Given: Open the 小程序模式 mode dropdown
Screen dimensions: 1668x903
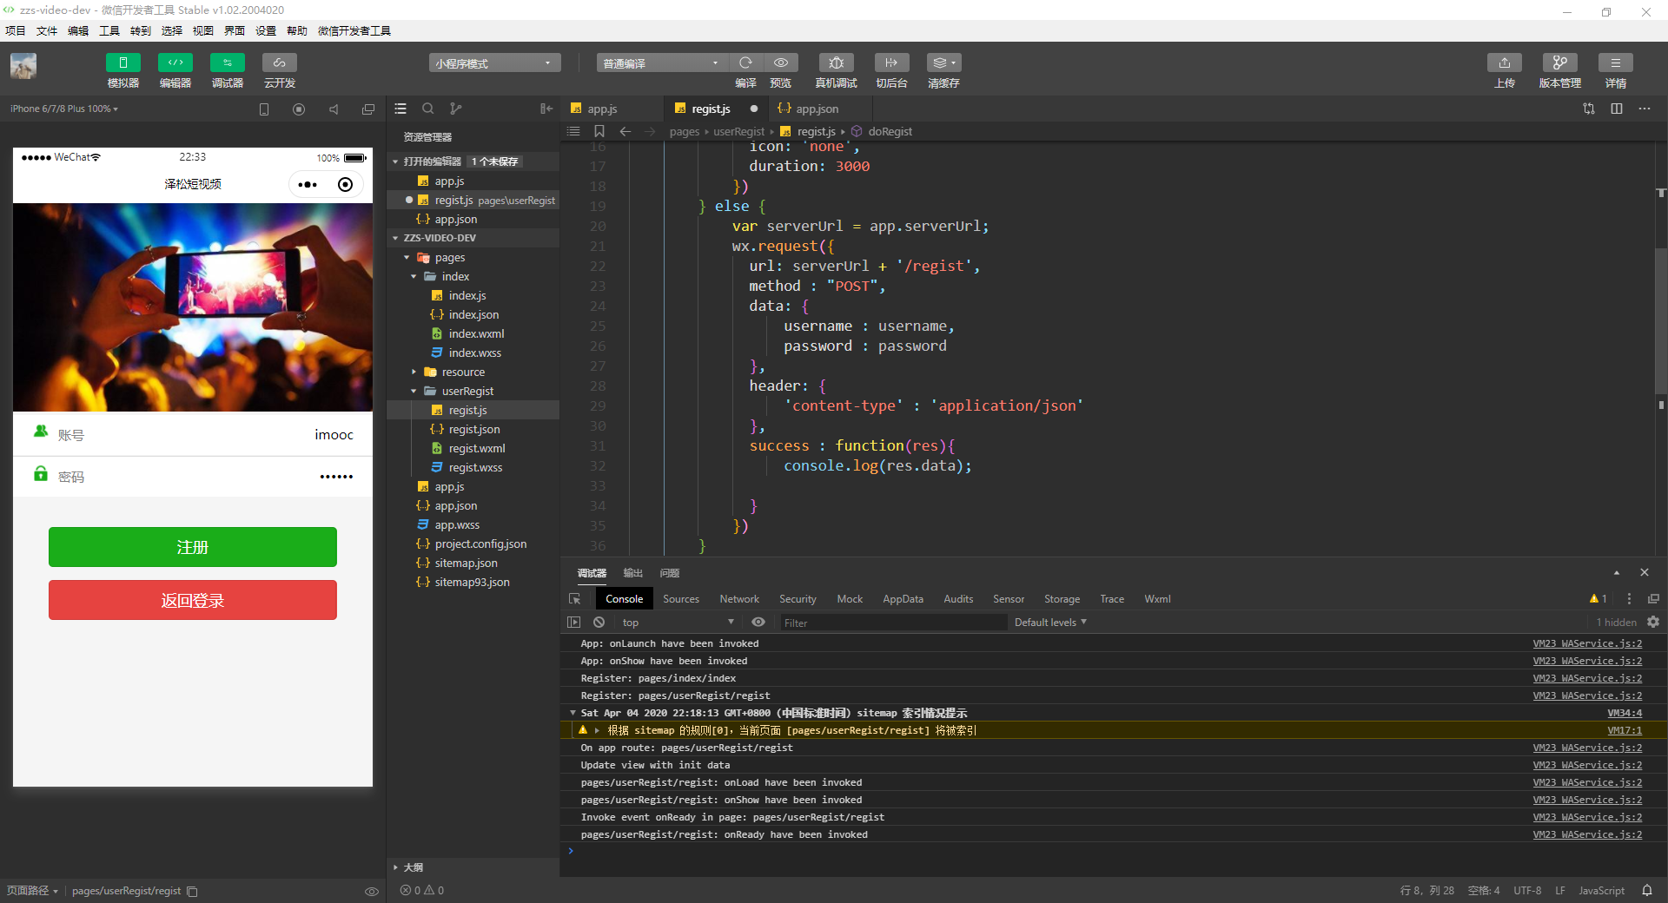Looking at the screenshot, I should [x=493, y=63].
